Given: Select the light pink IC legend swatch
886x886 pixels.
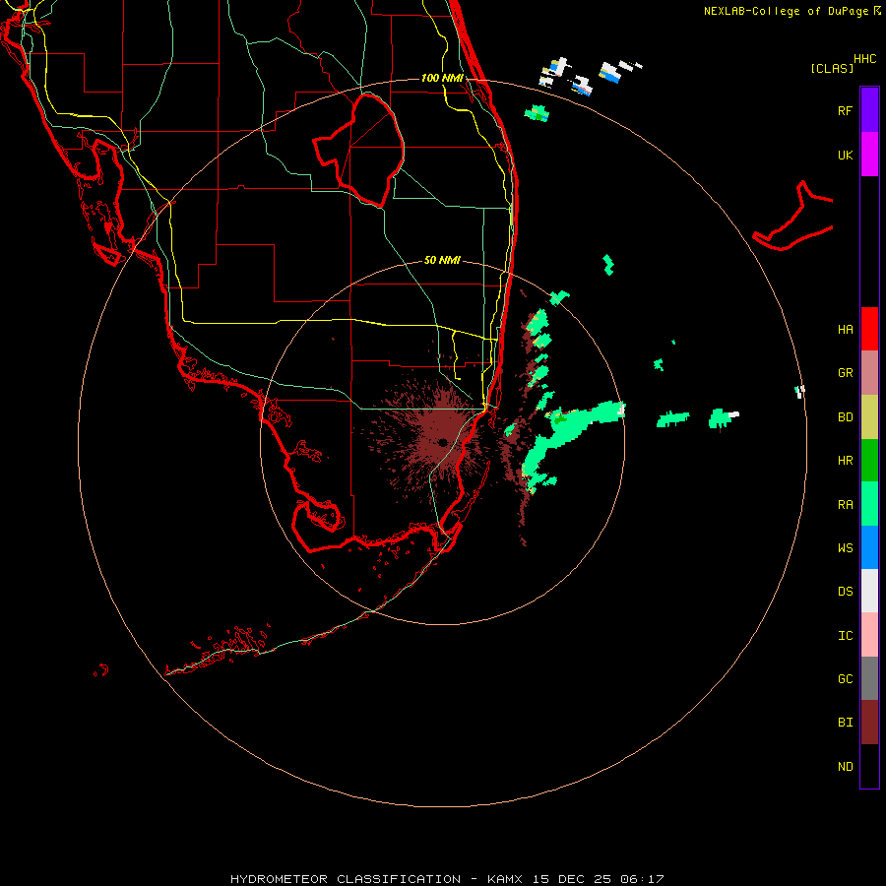Looking at the screenshot, I should (x=869, y=635).
